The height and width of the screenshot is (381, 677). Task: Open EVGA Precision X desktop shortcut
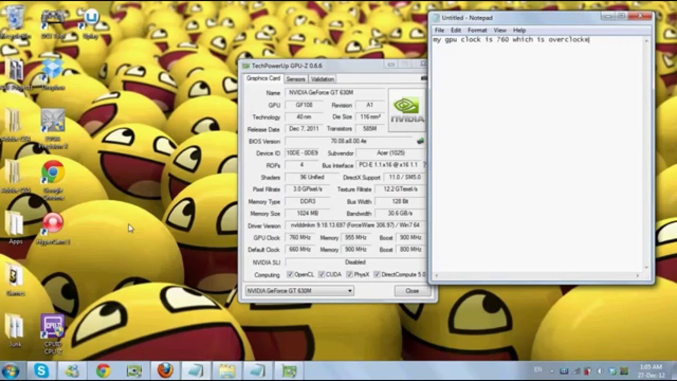click(x=53, y=129)
